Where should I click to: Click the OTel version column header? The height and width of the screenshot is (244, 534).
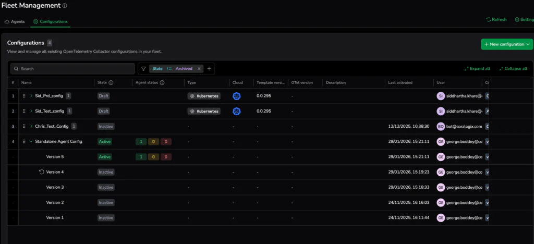302,82
